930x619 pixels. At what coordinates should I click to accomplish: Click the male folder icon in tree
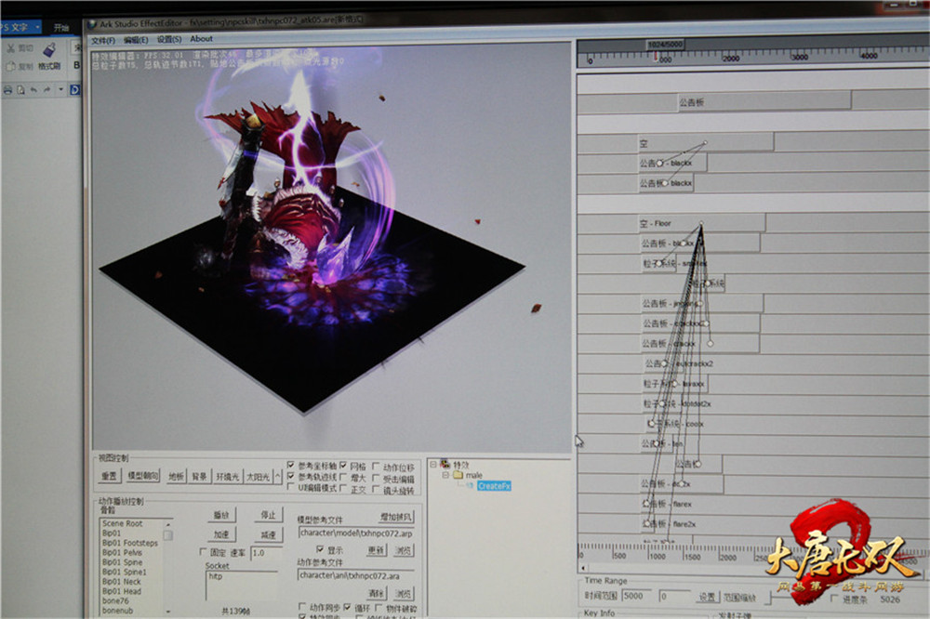pyautogui.click(x=458, y=475)
